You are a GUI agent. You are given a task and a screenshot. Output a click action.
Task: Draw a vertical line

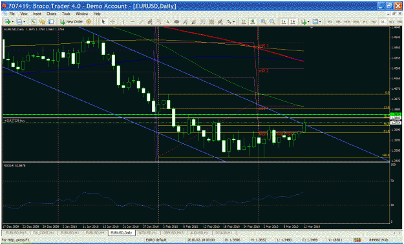pos(124,22)
